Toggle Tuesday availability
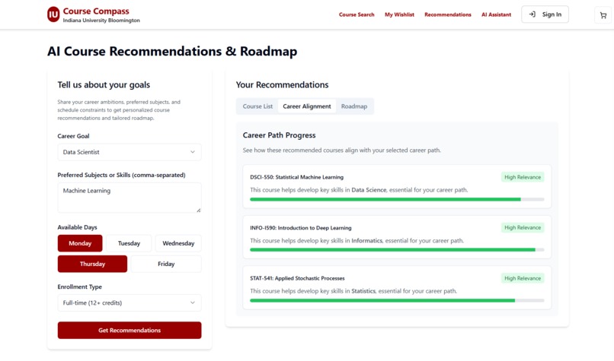Screen dimensions: 614x361 tap(129, 243)
